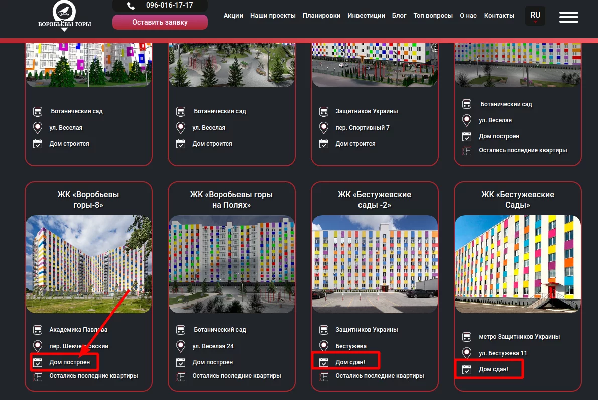The height and width of the screenshot is (400, 598).
Task: Open the Блог page
Action: (x=399, y=16)
